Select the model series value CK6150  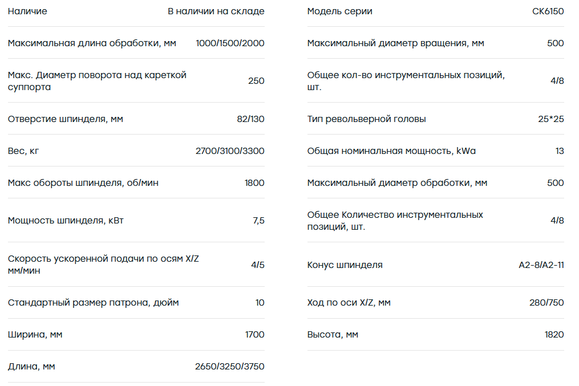coord(548,11)
